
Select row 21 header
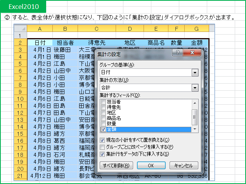coord(21,176)
